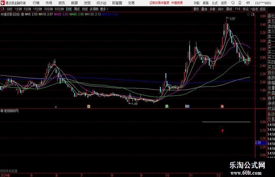This screenshot has width=275, height=177.
Task: Open the 财富圈 menu
Action: pyautogui.click(x=117, y=3)
